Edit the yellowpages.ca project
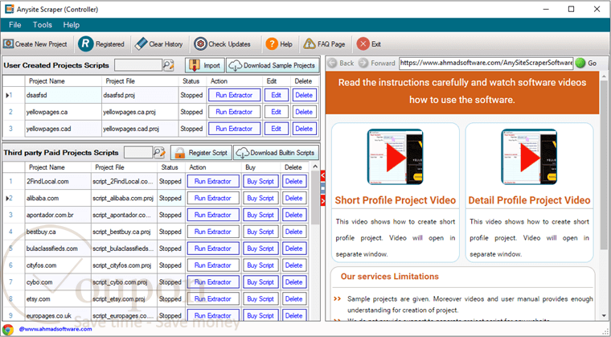This screenshot has width=611, height=337. tap(277, 112)
